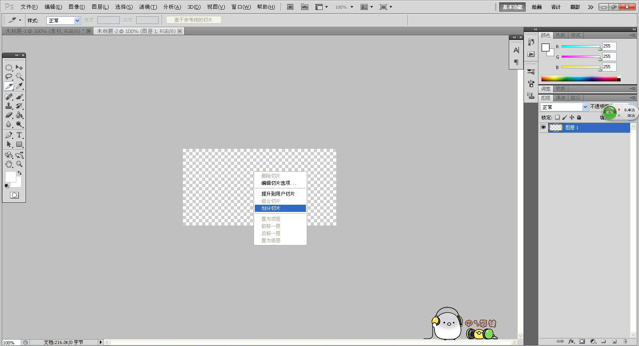Open the 滤镜(T) menu

148,7
